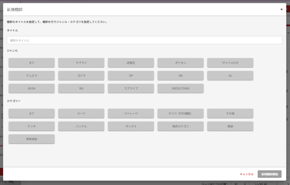Image resolution: width=290 pixels, height=185 pixels.
Task: Select the ヴァイスロゼ genre
Action: pyautogui.click(x=230, y=63)
